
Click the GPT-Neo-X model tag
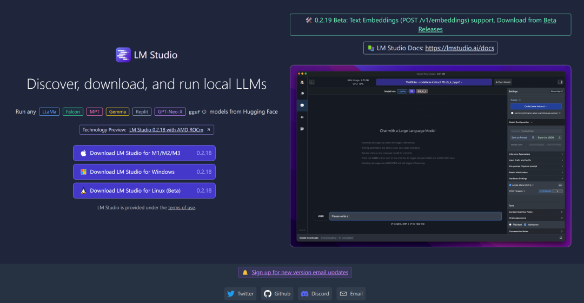pos(170,112)
